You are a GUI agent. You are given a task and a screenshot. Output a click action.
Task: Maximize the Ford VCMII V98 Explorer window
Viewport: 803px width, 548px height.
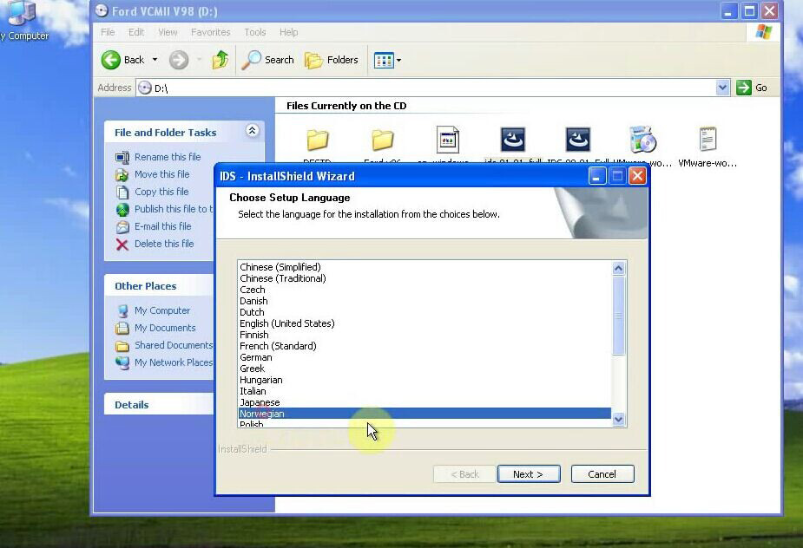pyautogui.click(x=749, y=10)
